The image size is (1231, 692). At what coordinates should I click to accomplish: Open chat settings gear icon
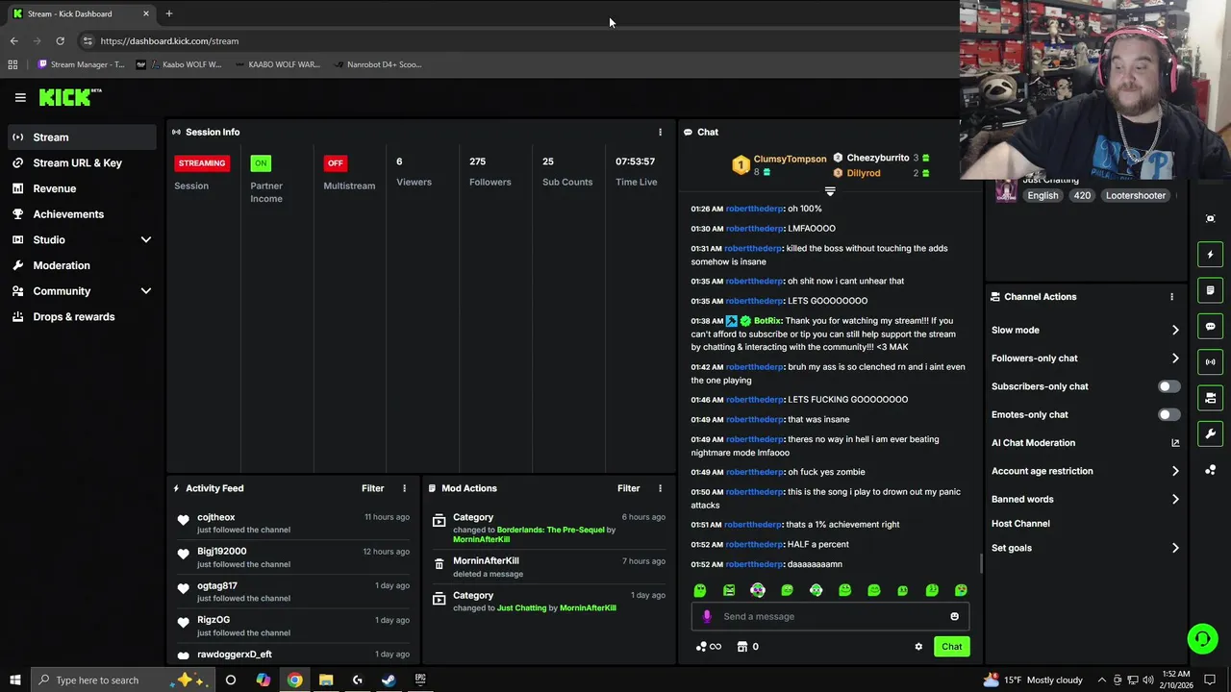click(918, 647)
